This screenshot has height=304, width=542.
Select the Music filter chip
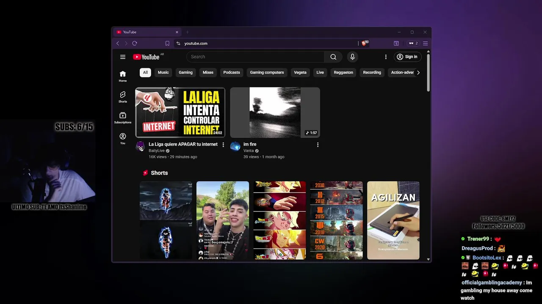(x=163, y=73)
